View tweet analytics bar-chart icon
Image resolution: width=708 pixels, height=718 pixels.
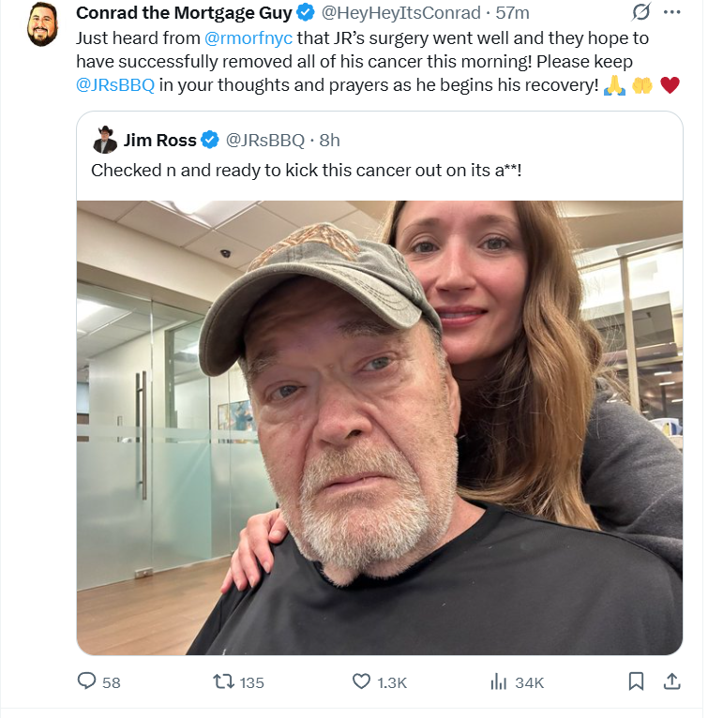click(x=499, y=681)
